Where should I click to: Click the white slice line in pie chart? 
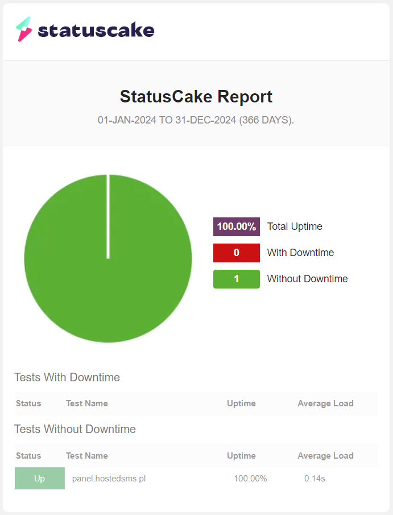click(108, 216)
